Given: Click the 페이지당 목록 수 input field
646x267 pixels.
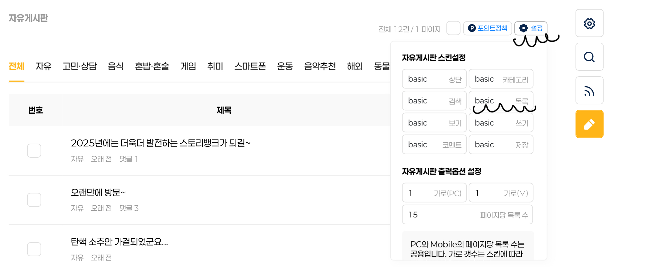Looking at the screenshot, I should point(468,215).
